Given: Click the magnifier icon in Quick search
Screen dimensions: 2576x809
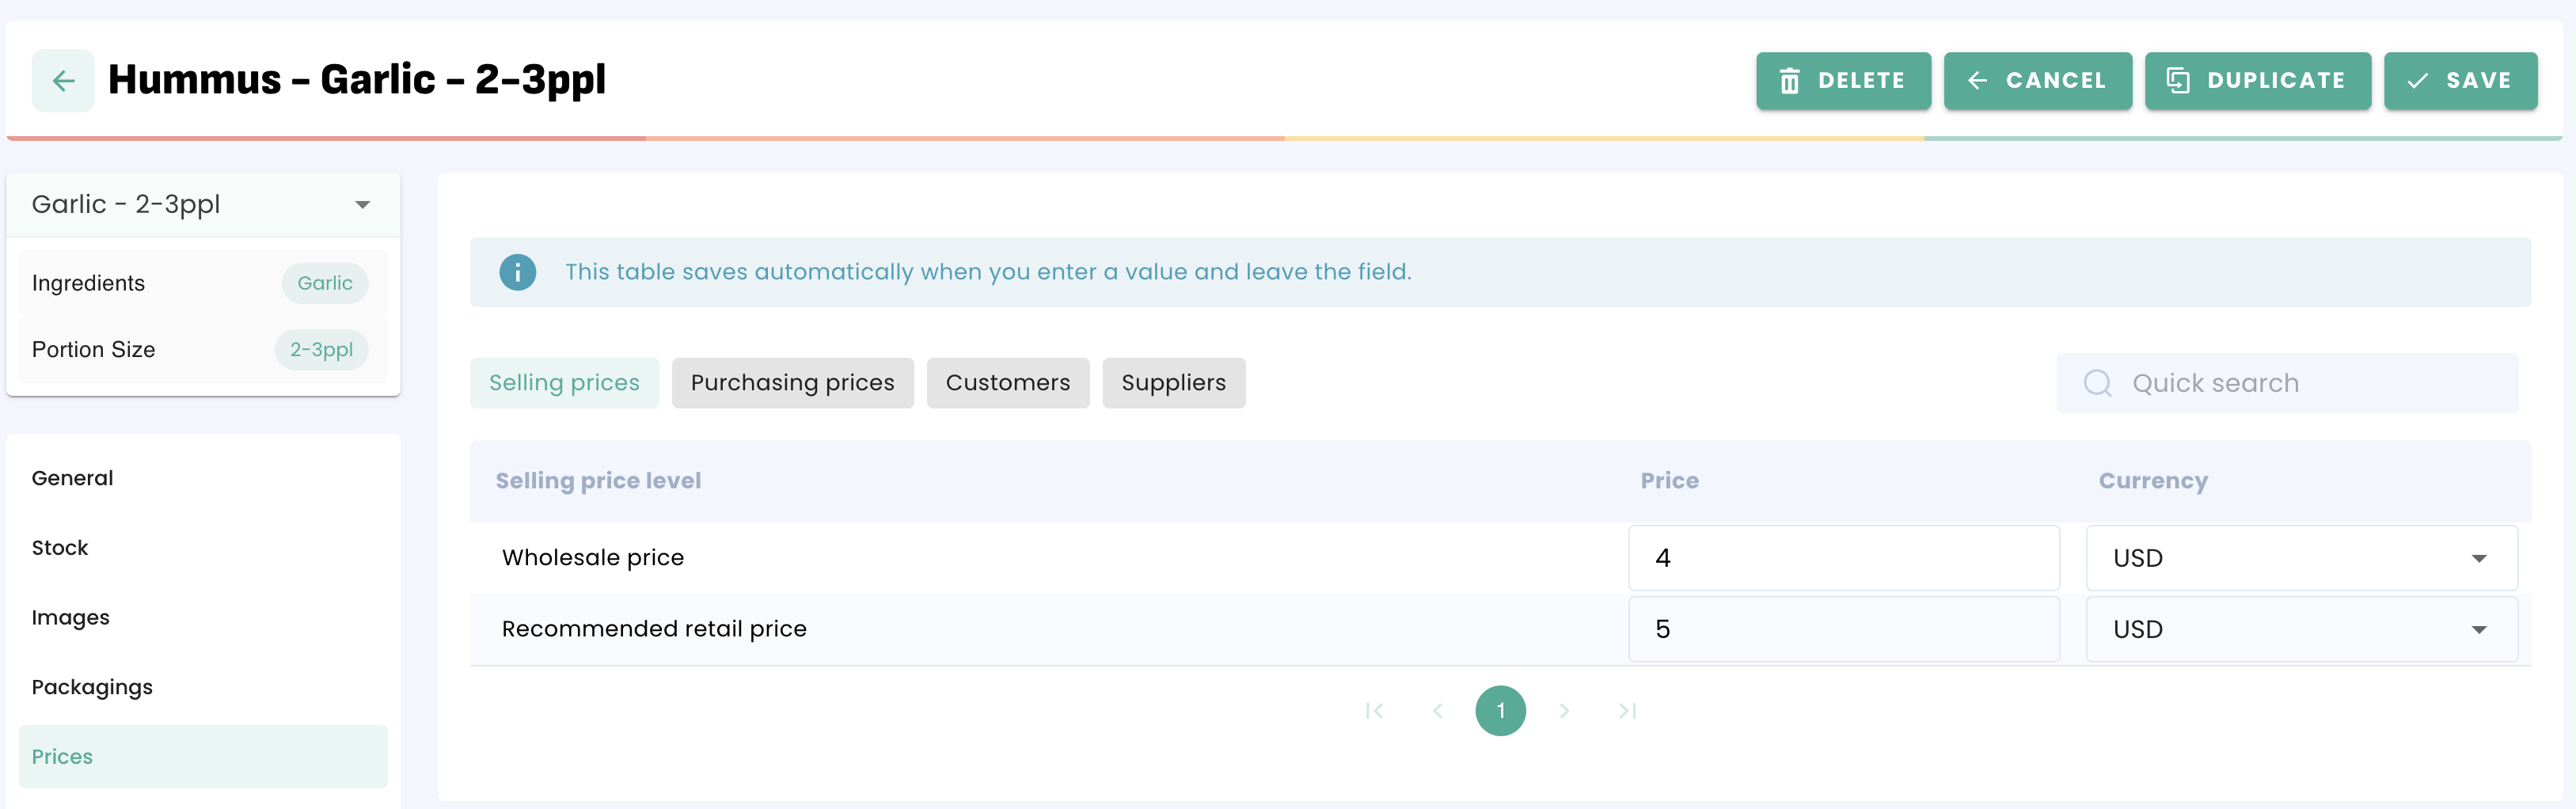Looking at the screenshot, I should (2097, 383).
